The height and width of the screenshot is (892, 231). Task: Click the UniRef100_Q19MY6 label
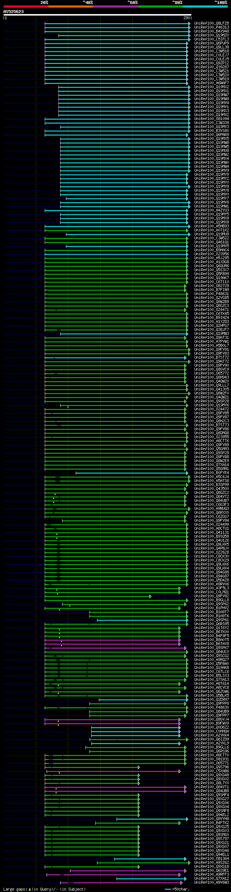tap(212, 405)
